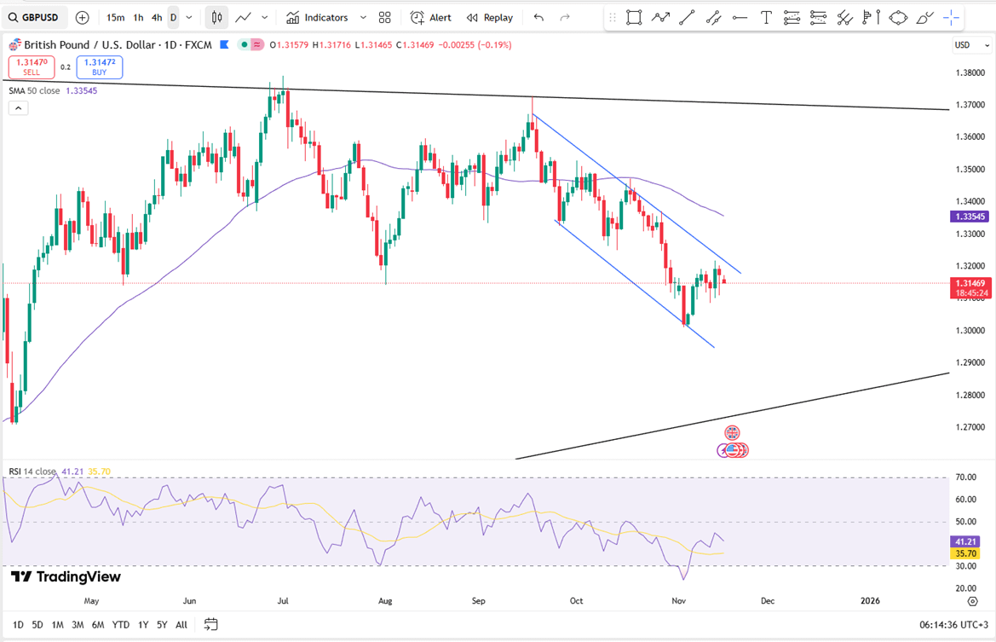Image resolution: width=996 pixels, height=642 pixels.
Task: Select the trend line tool
Action: coord(687,17)
